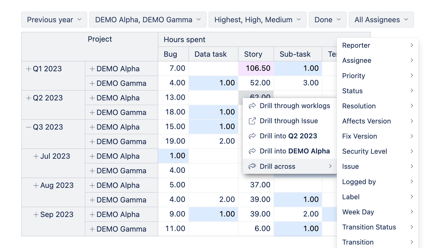Viewport: 441px width, 248px height.
Task: Choose Drill through worklogs in context menu
Action: (x=290, y=106)
